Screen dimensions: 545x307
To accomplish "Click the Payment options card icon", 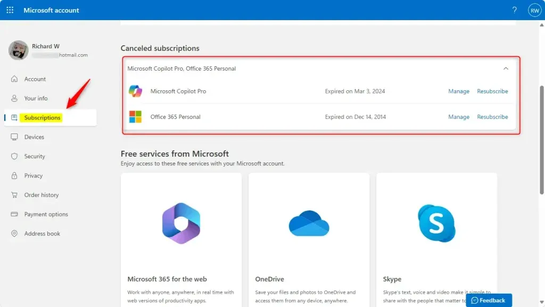I will click(x=14, y=214).
